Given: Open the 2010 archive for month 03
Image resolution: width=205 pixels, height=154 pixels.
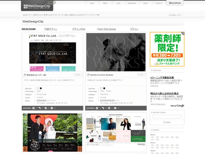Looking at the screenshot, I should pos(162,153).
